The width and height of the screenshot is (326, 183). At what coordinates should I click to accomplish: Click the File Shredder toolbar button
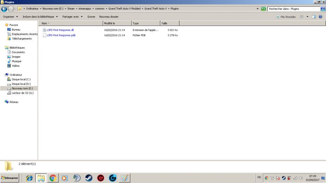point(286,17)
